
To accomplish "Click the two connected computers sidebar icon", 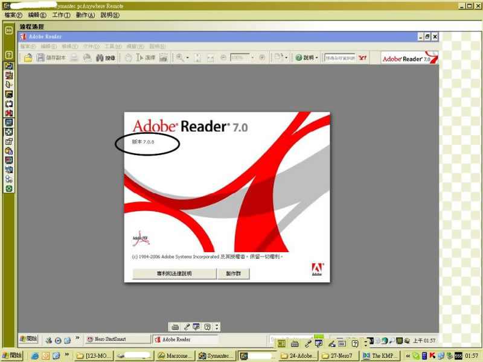I will coord(9,170).
